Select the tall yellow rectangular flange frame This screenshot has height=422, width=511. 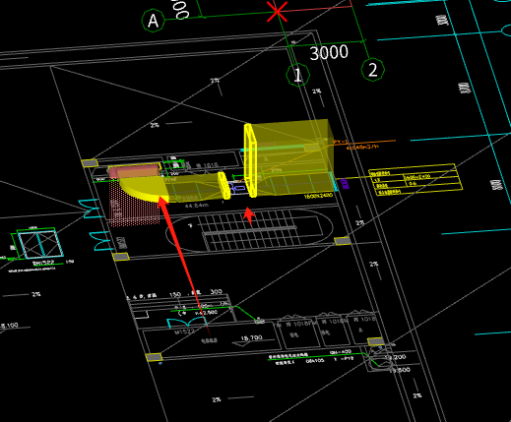pyautogui.click(x=250, y=160)
